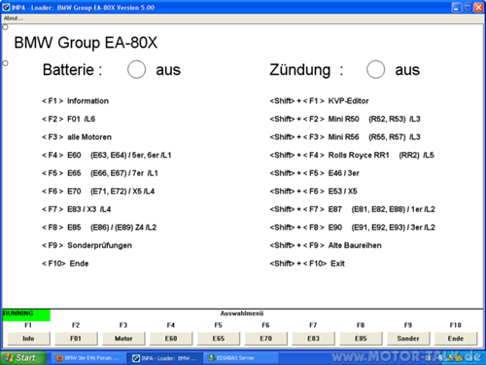The image size is (486, 365).
Task: Click the '<F2> F01 /L6' text line
Action: 68,119
